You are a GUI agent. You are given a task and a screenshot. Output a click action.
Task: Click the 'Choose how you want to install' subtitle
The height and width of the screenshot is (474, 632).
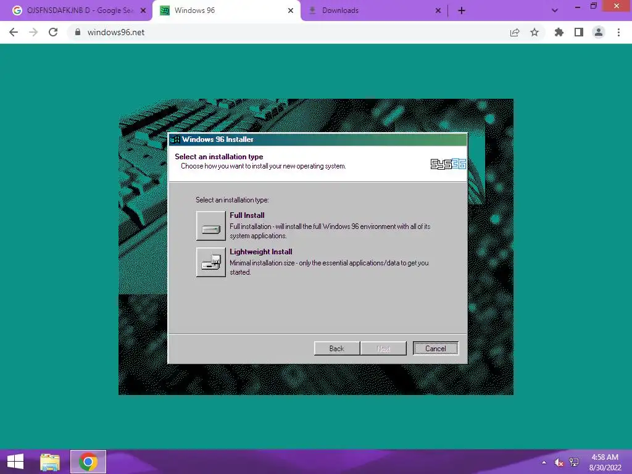point(263,166)
